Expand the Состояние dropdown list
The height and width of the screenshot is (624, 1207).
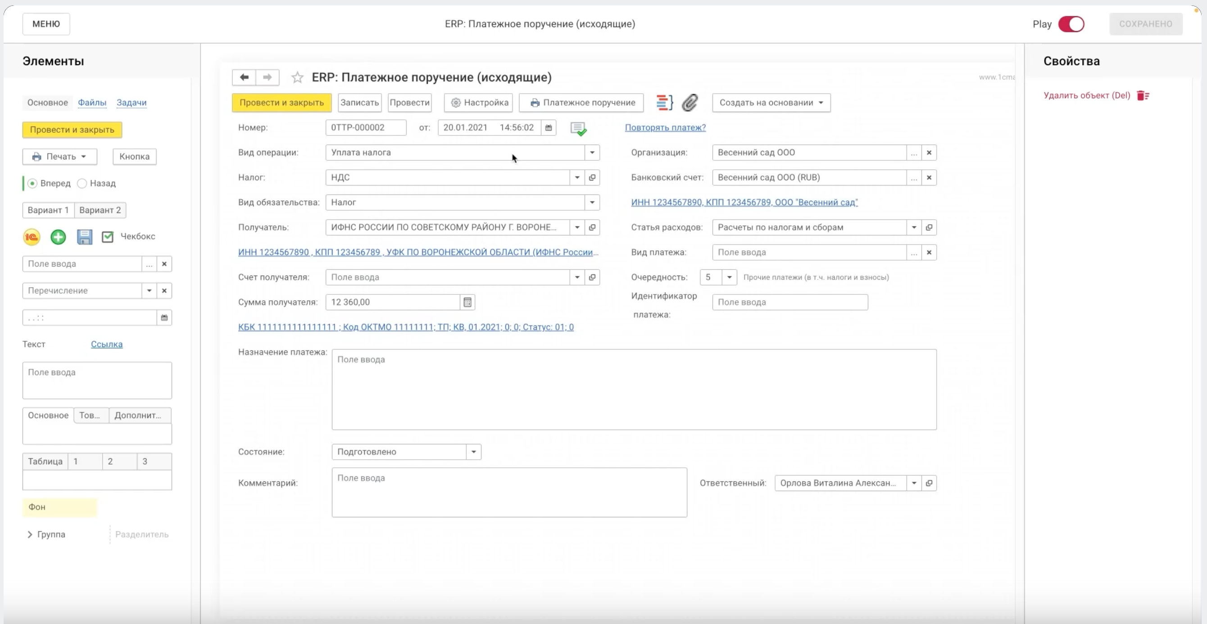[x=473, y=452]
